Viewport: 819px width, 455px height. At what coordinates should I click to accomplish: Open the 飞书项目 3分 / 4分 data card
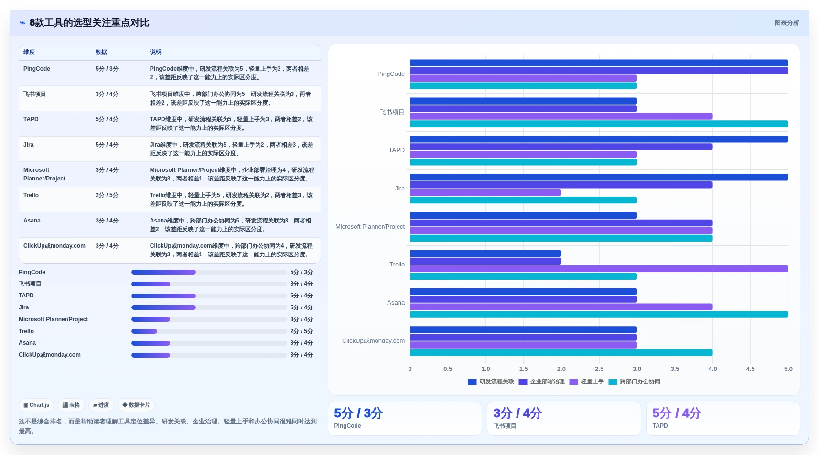coord(564,418)
